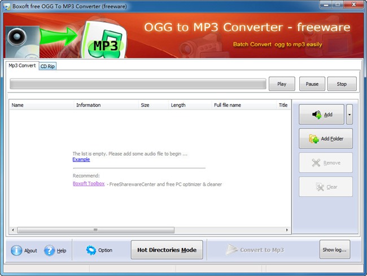The width and height of the screenshot is (367, 276).
Task: Open Help via the question mark icon
Action: [49, 250]
